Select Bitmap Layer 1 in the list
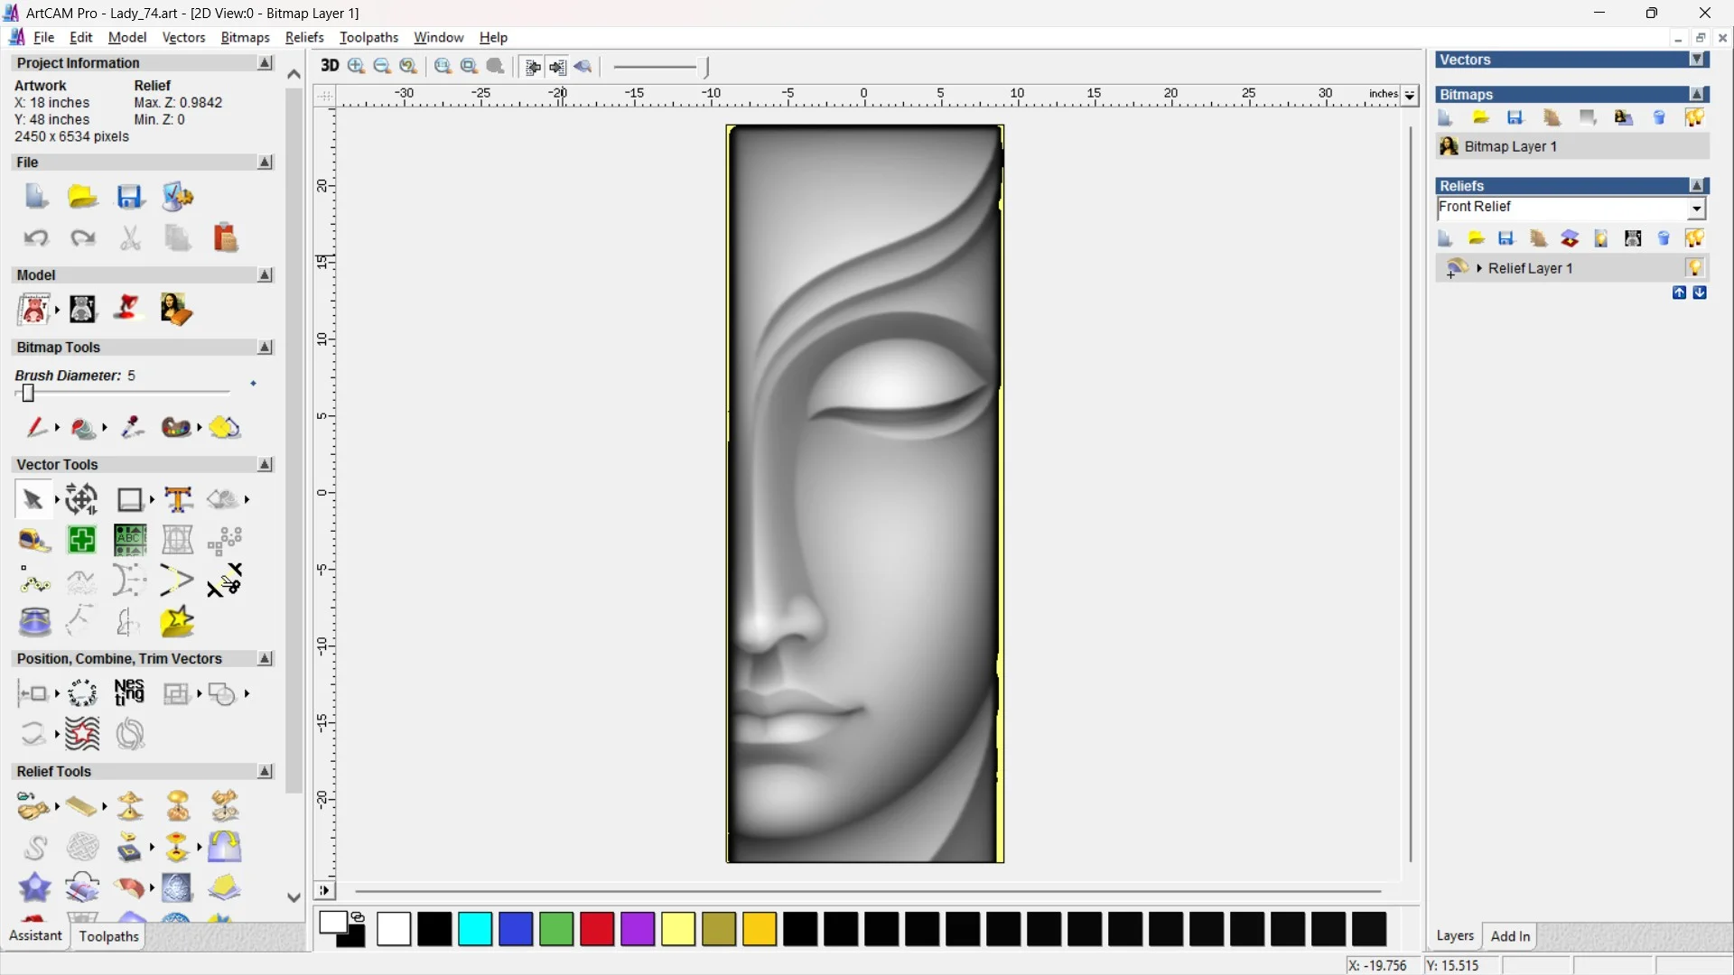The height and width of the screenshot is (975, 1734). pyautogui.click(x=1510, y=146)
